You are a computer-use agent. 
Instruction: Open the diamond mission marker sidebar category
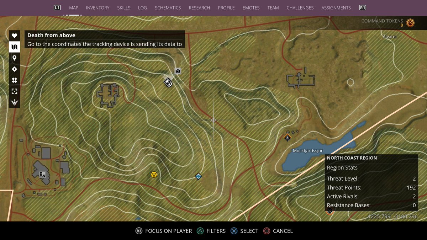click(x=14, y=69)
